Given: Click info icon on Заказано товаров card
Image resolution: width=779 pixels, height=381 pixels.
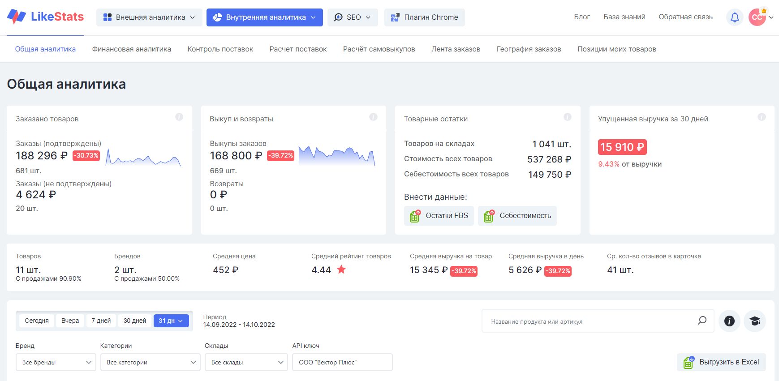Looking at the screenshot, I should click(x=179, y=117).
